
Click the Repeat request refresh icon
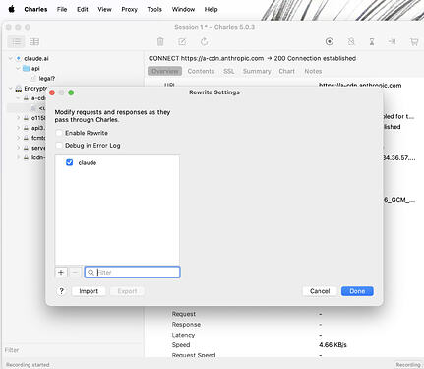click(x=205, y=41)
